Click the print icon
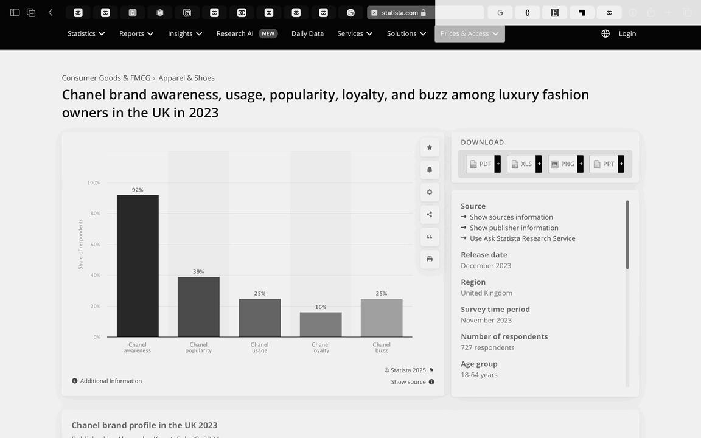701x438 pixels. (x=430, y=259)
